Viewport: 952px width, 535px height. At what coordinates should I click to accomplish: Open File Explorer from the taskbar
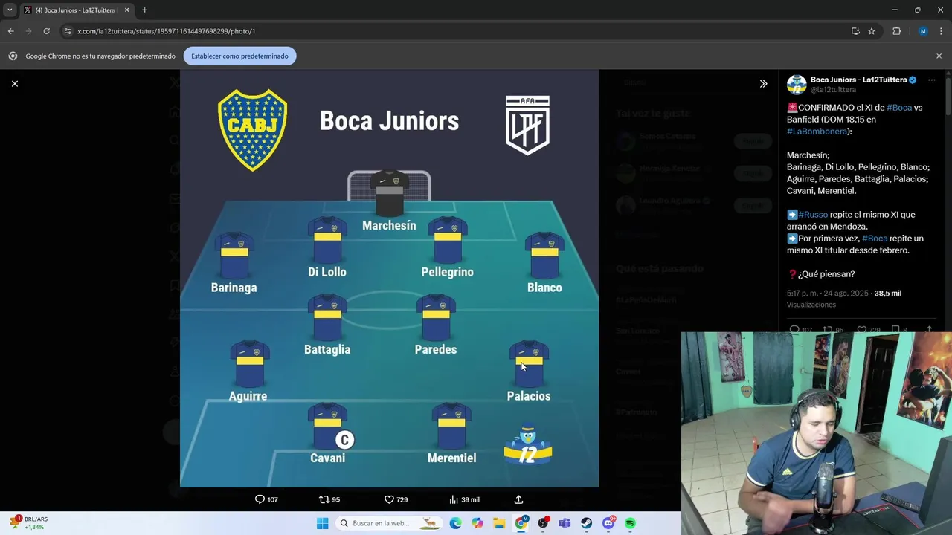499,523
